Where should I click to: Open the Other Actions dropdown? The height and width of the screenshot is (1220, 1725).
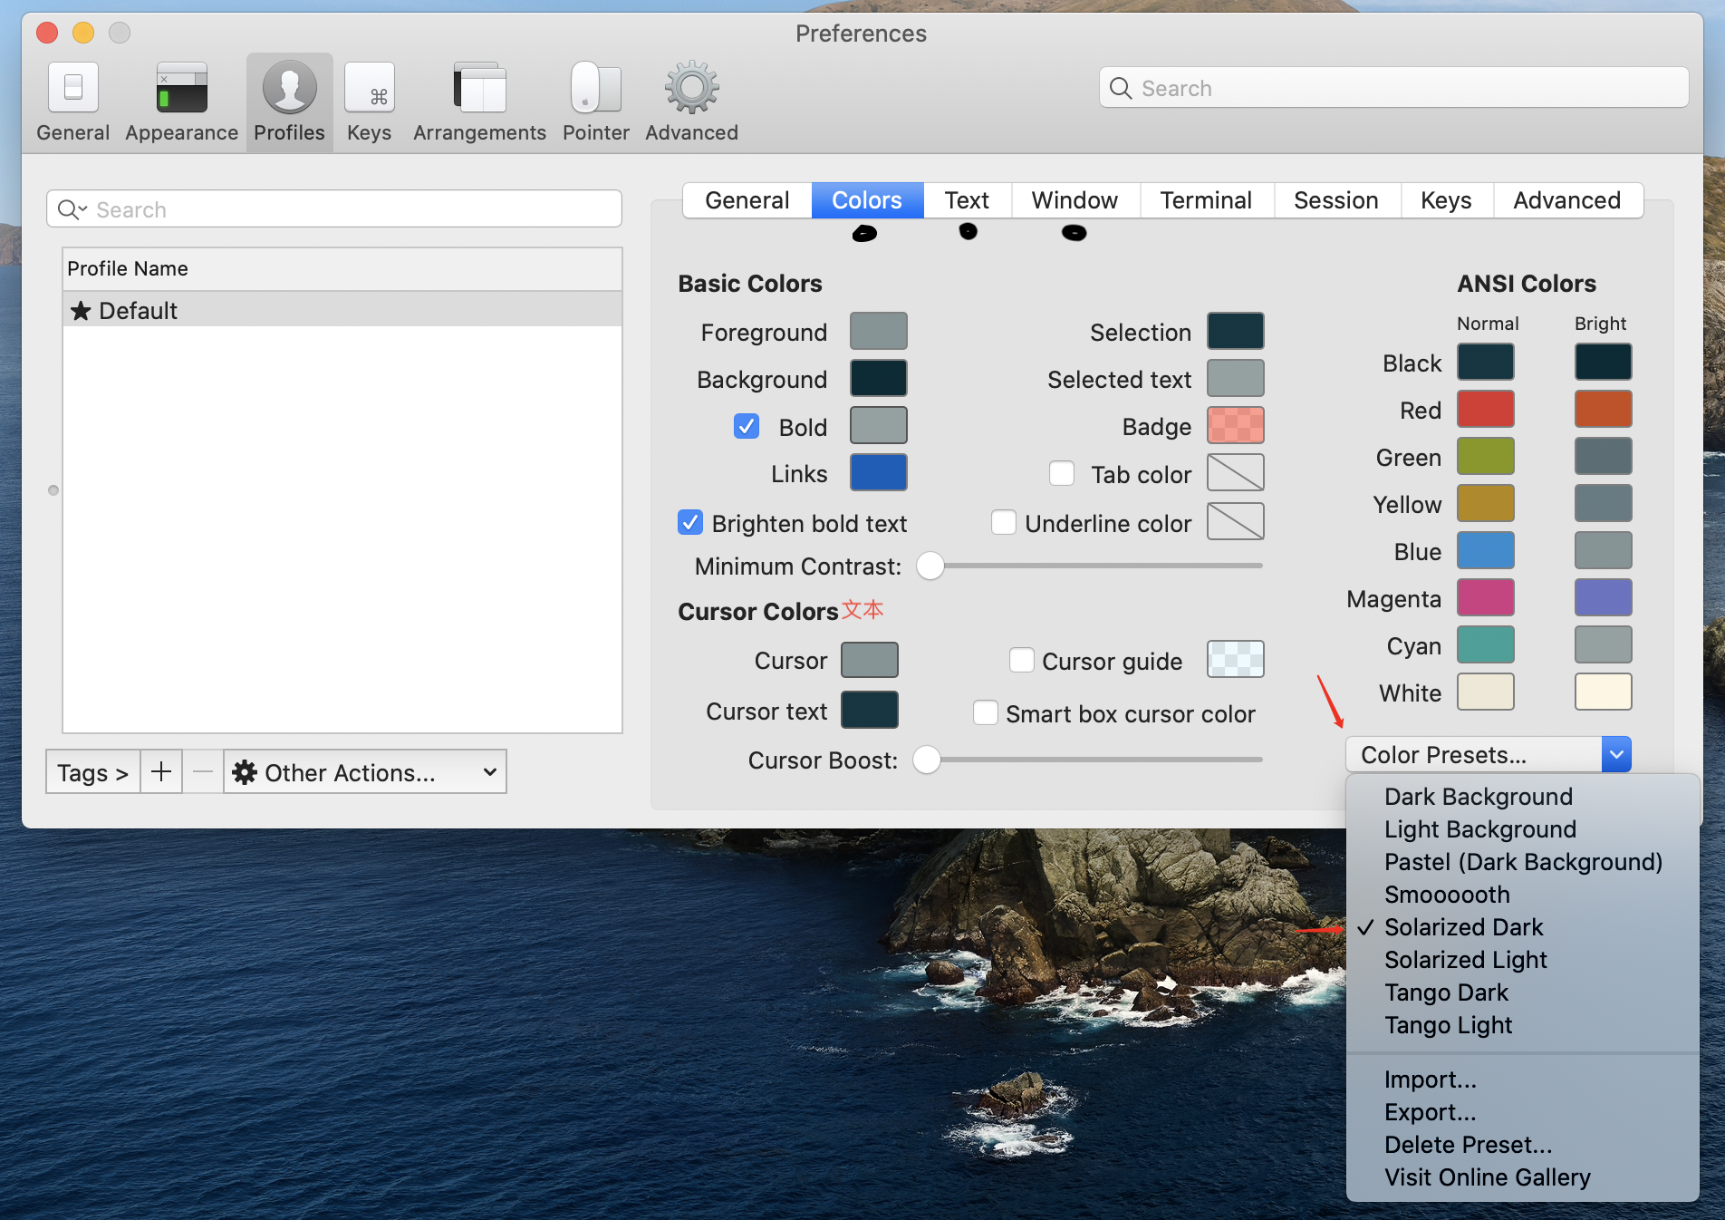(365, 772)
